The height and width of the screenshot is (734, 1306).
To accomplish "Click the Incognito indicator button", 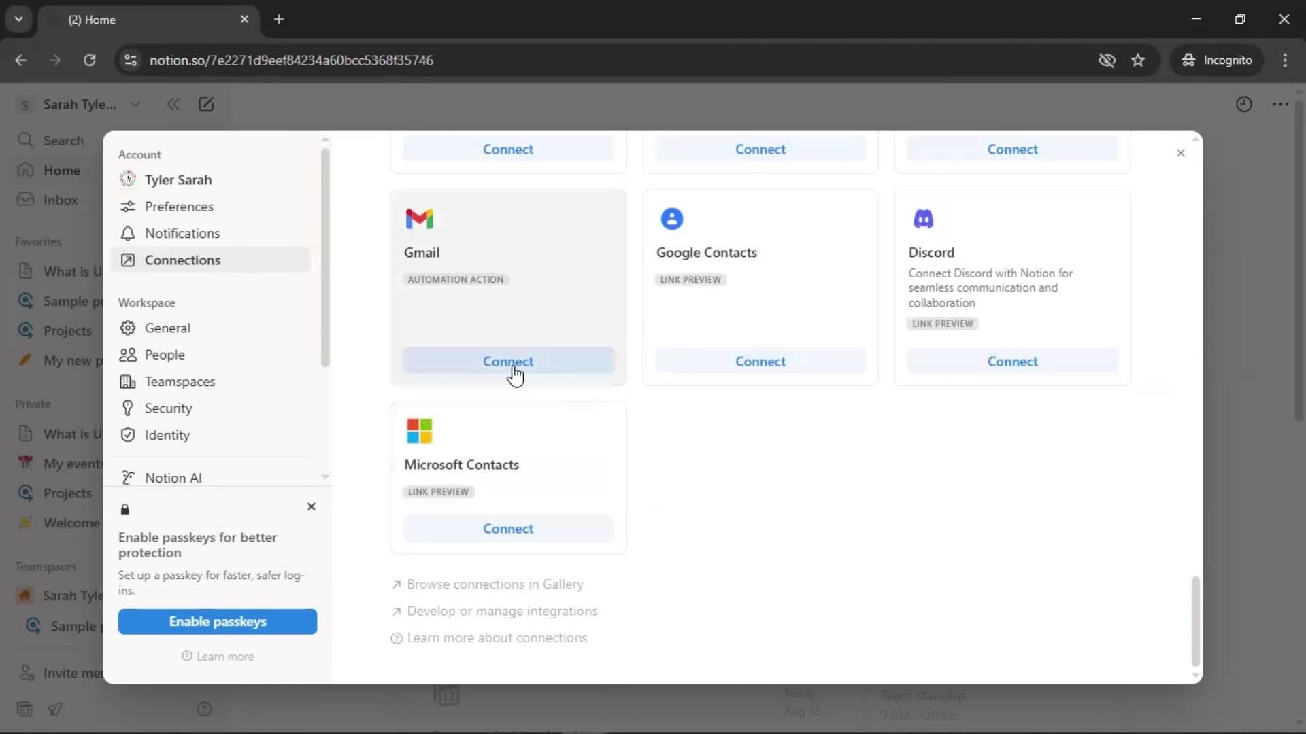I will (1217, 60).
